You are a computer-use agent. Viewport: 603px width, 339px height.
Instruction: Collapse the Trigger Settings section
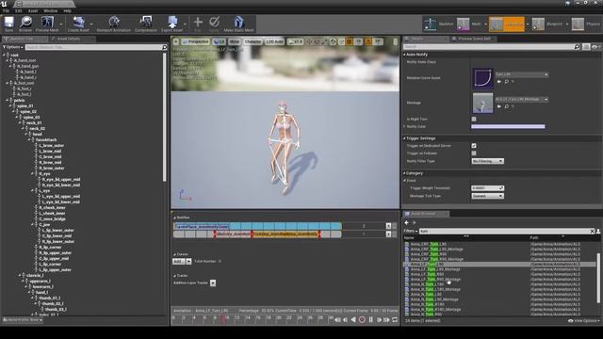pyautogui.click(x=404, y=138)
